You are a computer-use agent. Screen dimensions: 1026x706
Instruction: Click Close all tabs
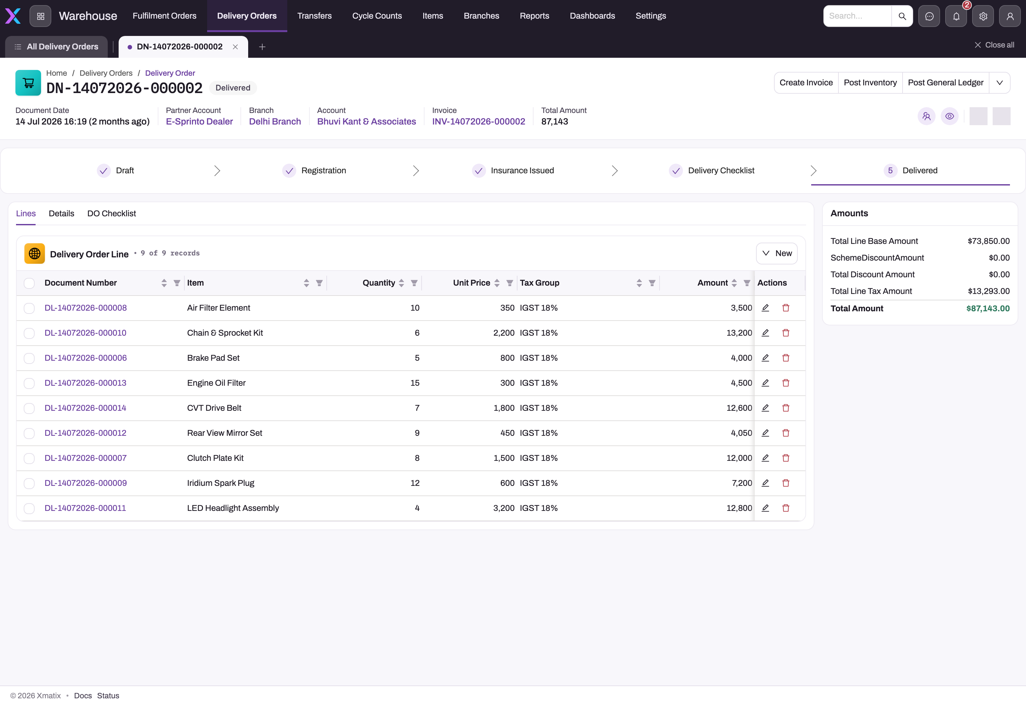(994, 45)
